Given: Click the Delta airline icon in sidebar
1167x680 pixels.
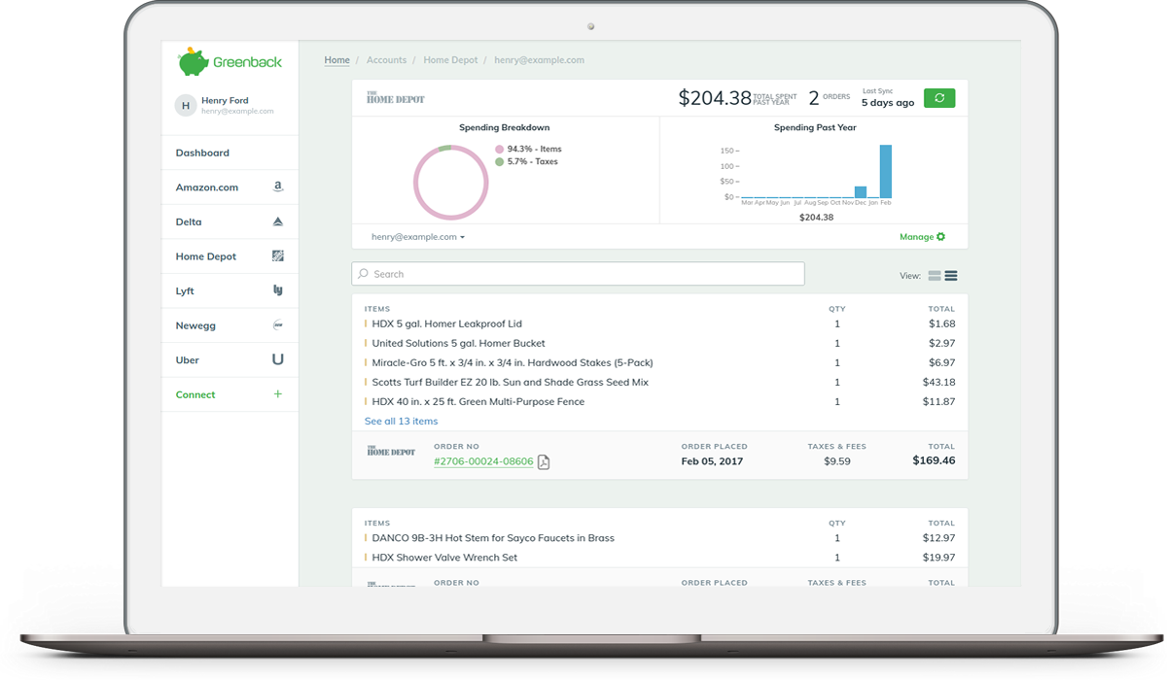Looking at the screenshot, I should click(x=278, y=221).
